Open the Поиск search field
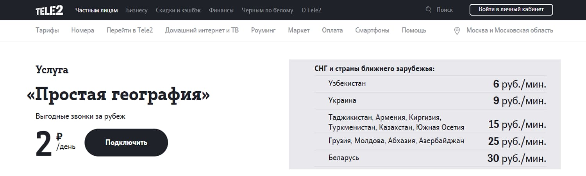Viewport: 586px width, 176px height. point(444,10)
